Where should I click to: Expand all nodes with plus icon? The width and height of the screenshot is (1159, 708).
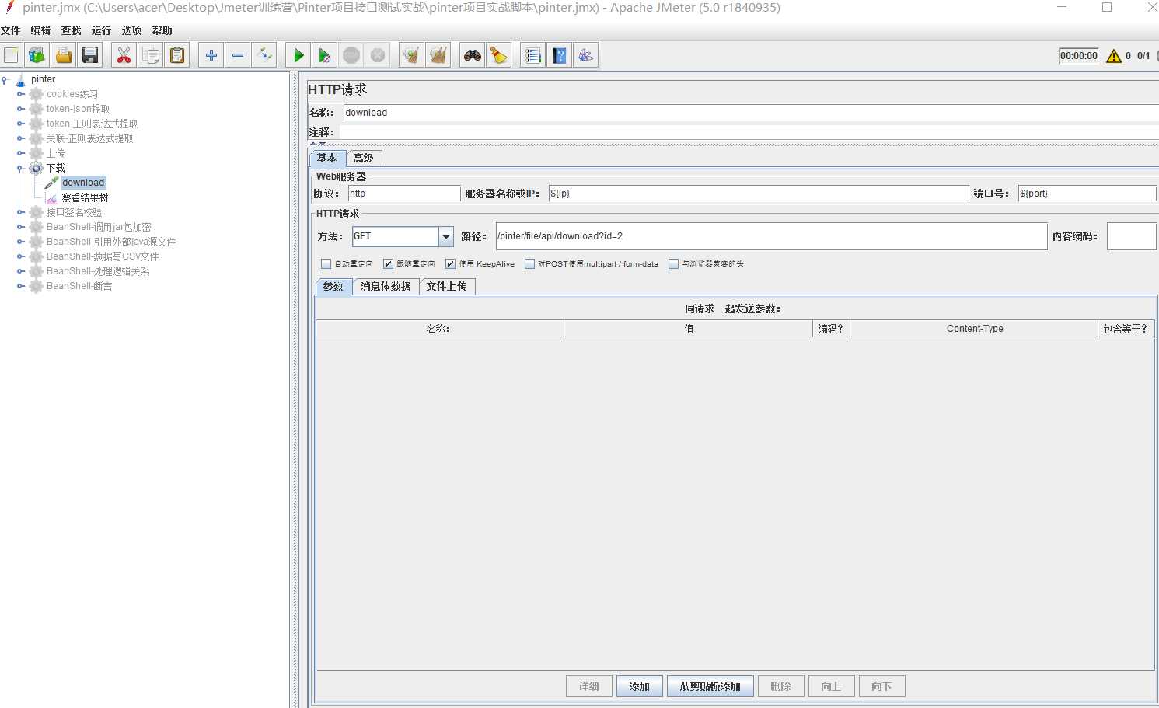pos(211,55)
